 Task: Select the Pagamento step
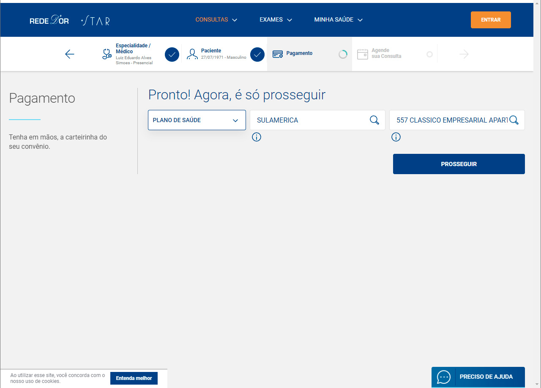309,54
